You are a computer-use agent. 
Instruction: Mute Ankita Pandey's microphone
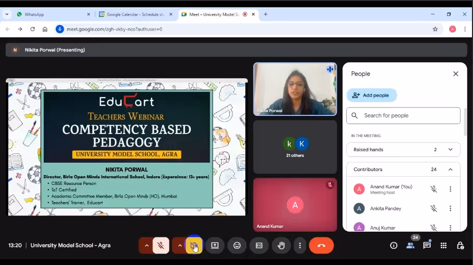[433, 208]
